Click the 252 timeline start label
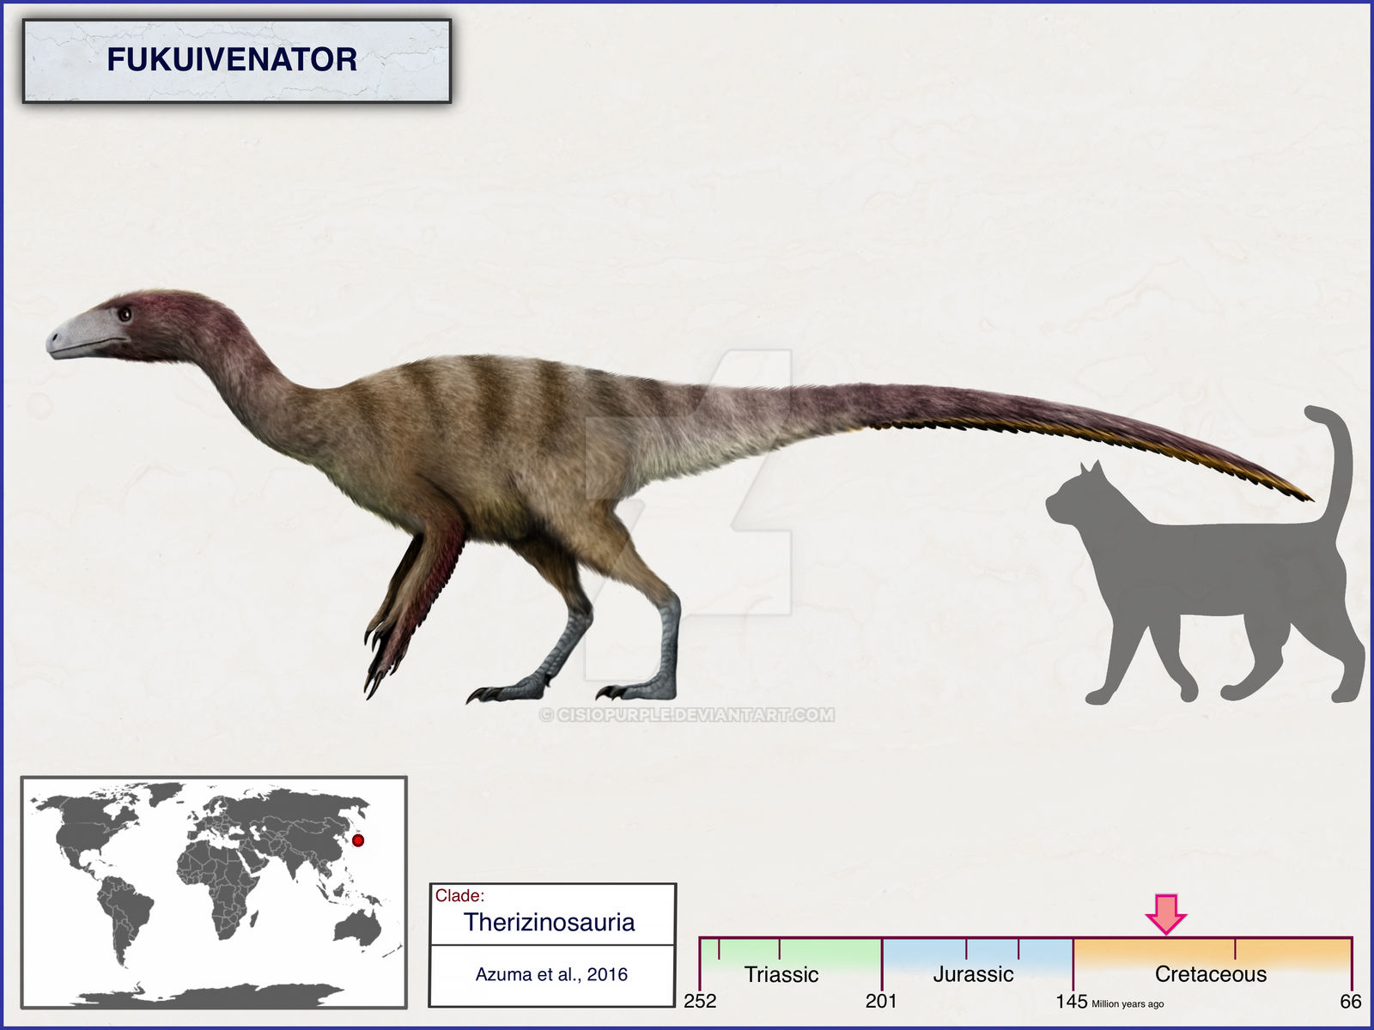Screen dimensions: 1374x1030 pos(700,1001)
